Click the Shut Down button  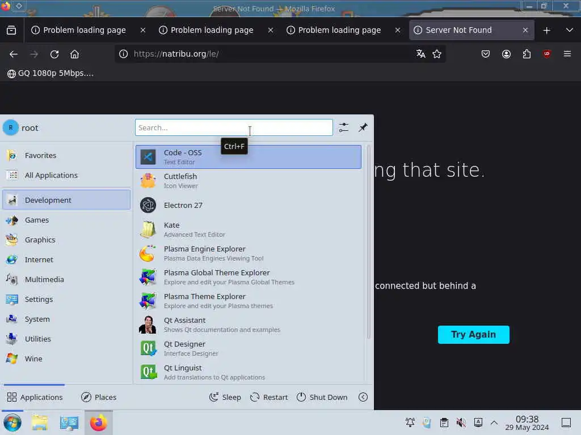click(322, 397)
